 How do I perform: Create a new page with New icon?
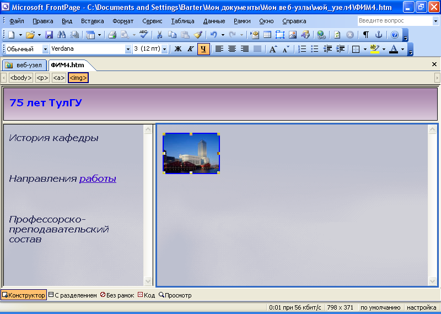[12, 35]
